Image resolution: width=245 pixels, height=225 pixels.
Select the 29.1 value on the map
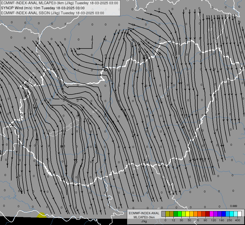[63, 146]
